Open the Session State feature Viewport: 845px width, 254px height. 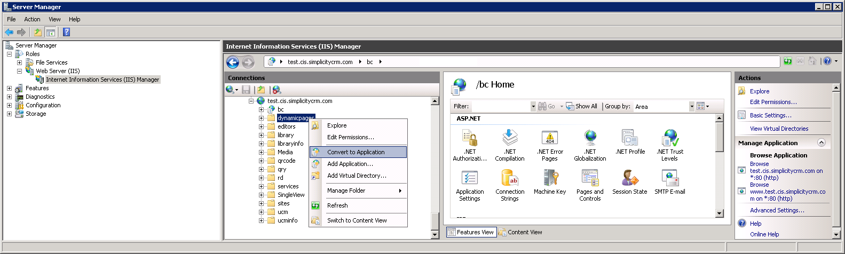630,182
